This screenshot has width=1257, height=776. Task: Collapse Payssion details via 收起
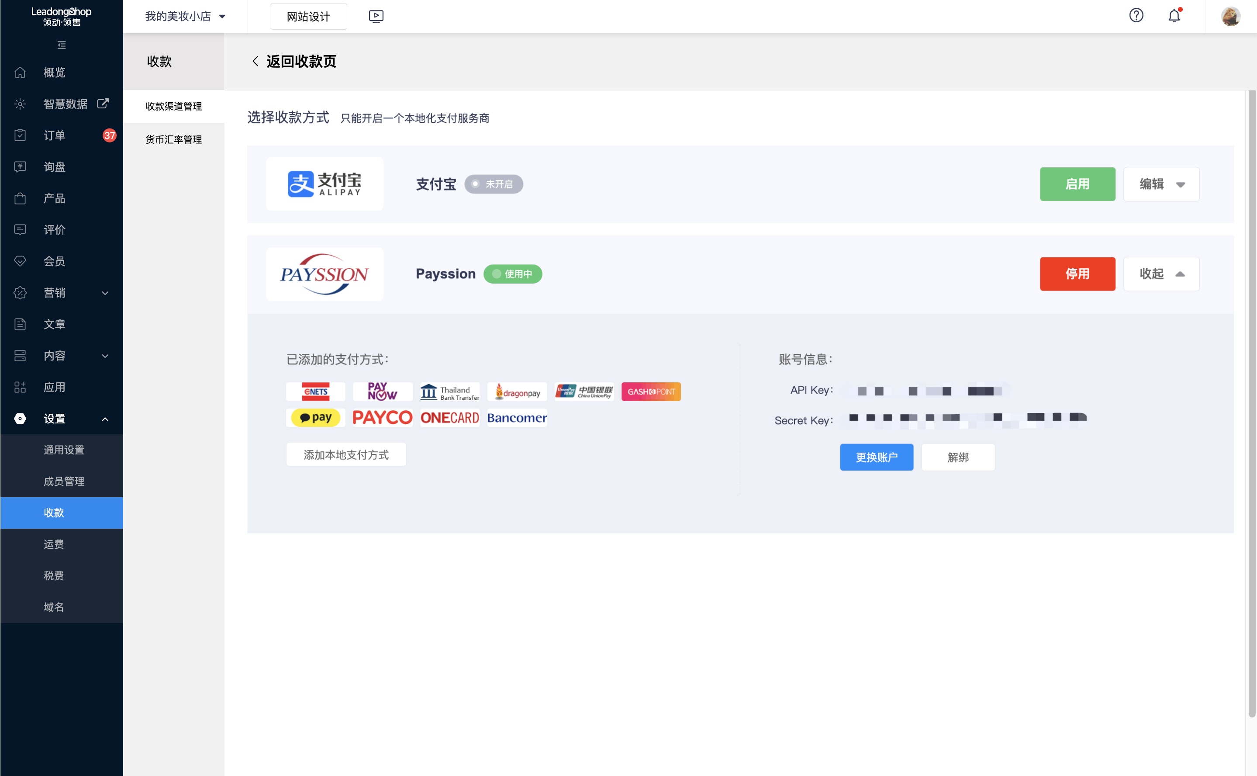[x=1161, y=274]
